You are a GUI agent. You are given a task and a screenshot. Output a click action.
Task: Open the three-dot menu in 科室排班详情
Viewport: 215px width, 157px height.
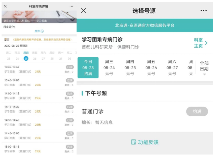click(71, 6)
